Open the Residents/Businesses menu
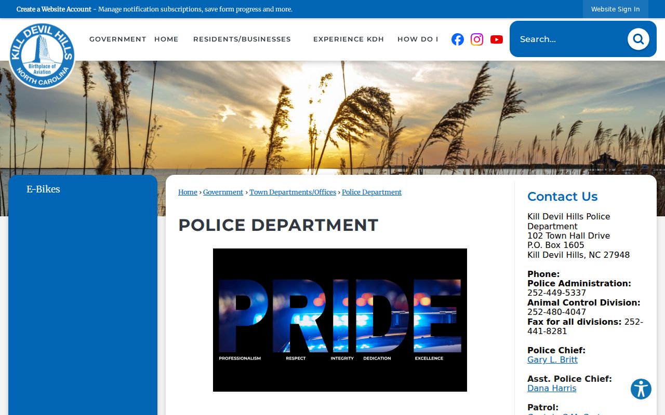Image resolution: width=665 pixels, height=415 pixels. tap(242, 39)
